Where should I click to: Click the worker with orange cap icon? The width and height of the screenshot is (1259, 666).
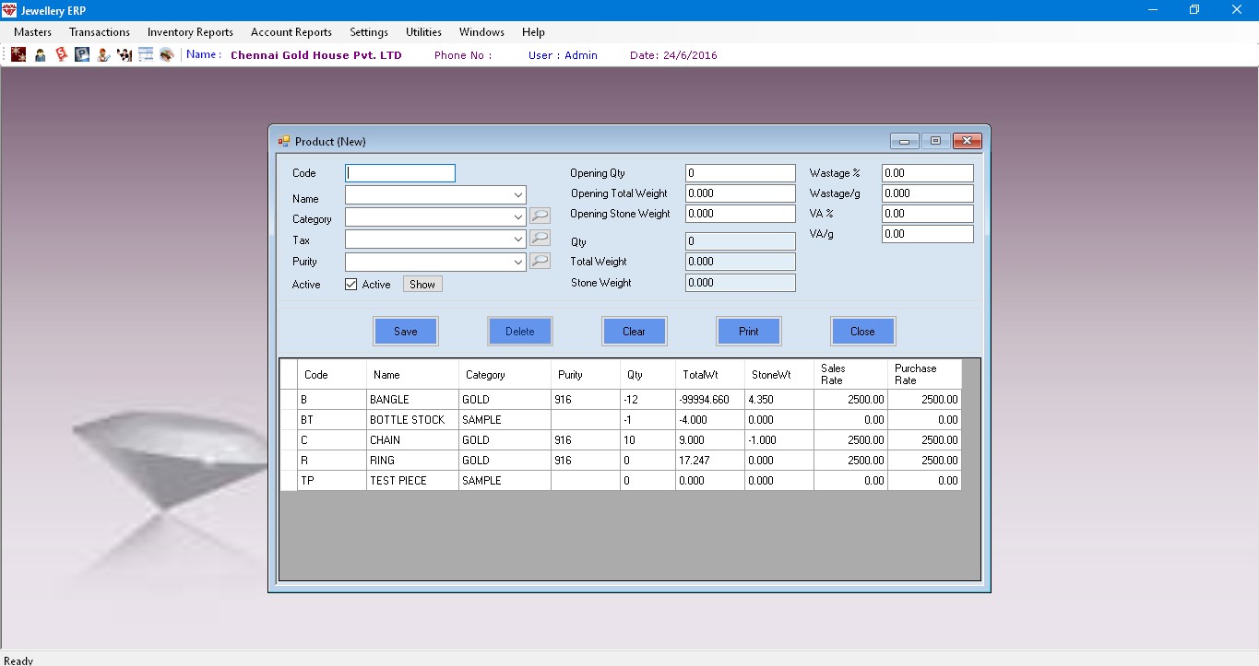click(x=104, y=54)
